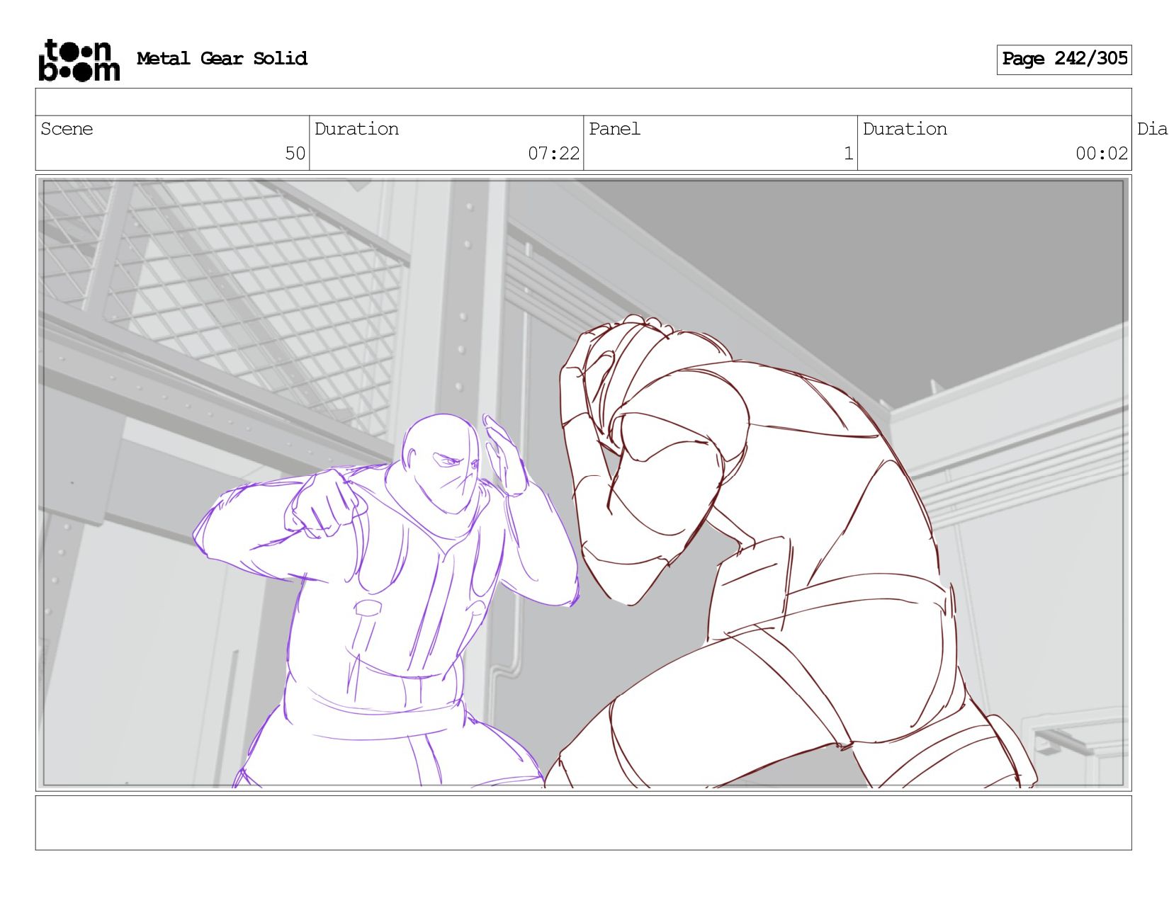Select the panel number value '1'
Image resolution: width=1169 pixels, height=903 pixels.
(x=848, y=154)
